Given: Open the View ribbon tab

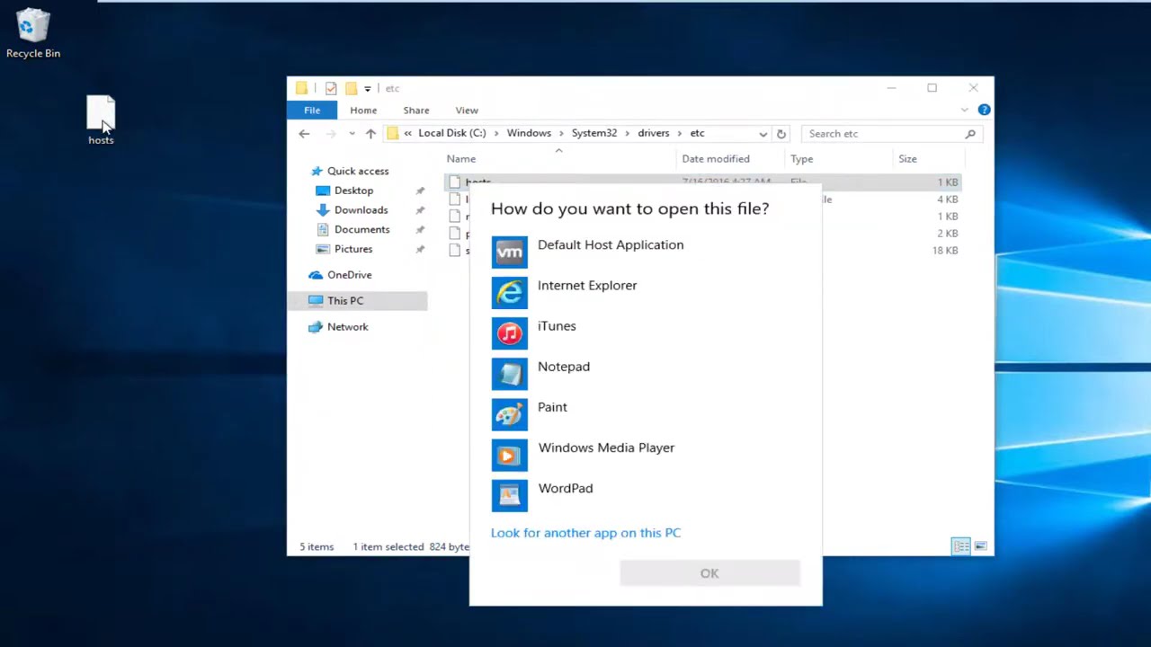Looking at the screenshot, I should tap(467, 110).
